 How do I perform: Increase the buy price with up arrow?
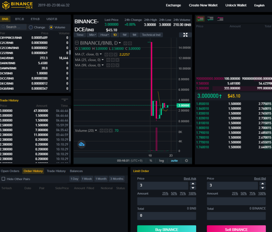click(193, 184)
